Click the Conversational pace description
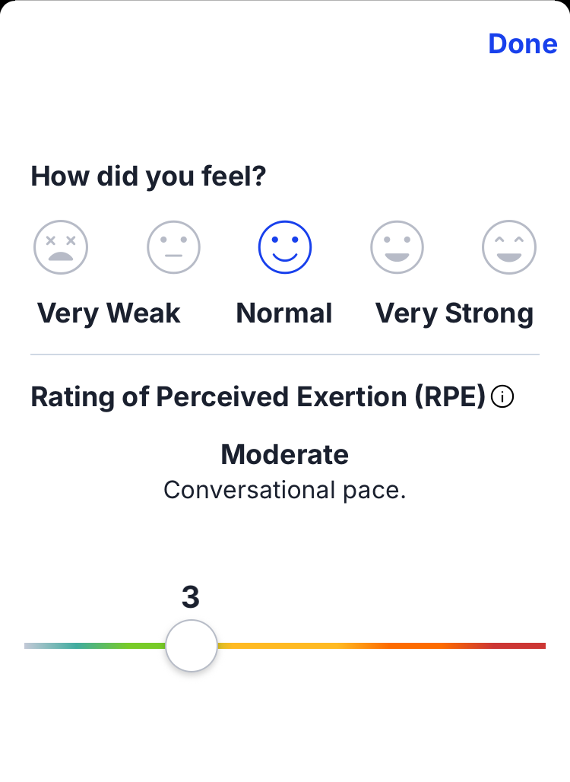Viewport: 570px width, 782px height. click(x=284, y=490)
